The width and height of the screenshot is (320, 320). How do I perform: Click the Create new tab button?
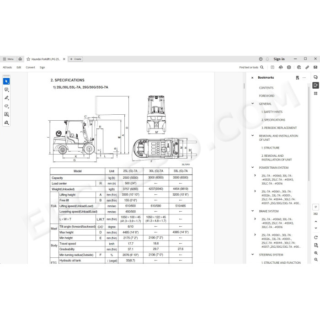75,59
